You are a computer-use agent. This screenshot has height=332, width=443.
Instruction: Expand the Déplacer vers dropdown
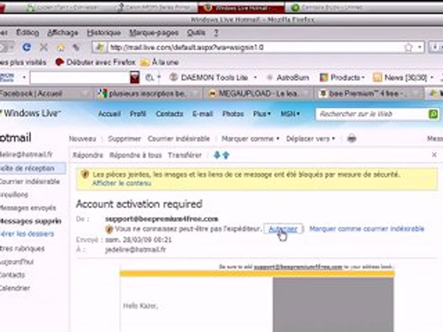pos(311,139)
